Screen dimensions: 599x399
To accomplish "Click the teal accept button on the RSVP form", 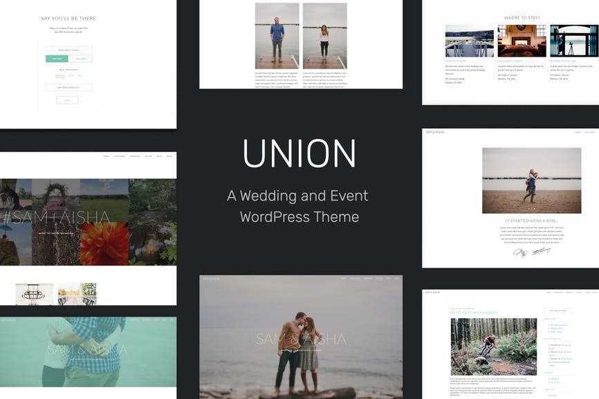I will tap(57, 59).
